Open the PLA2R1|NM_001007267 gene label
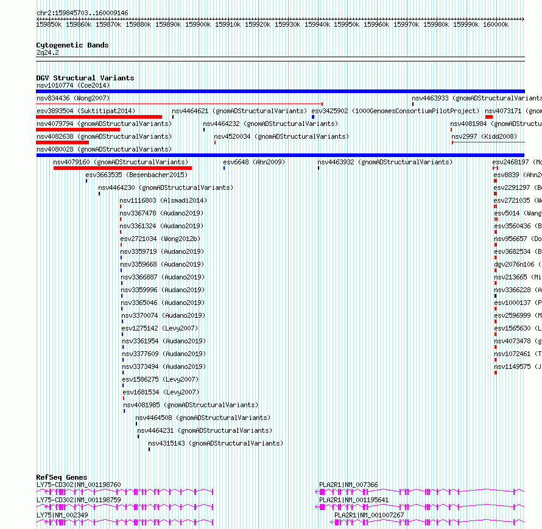Viewport: 542px width, 529px height. 369,515
